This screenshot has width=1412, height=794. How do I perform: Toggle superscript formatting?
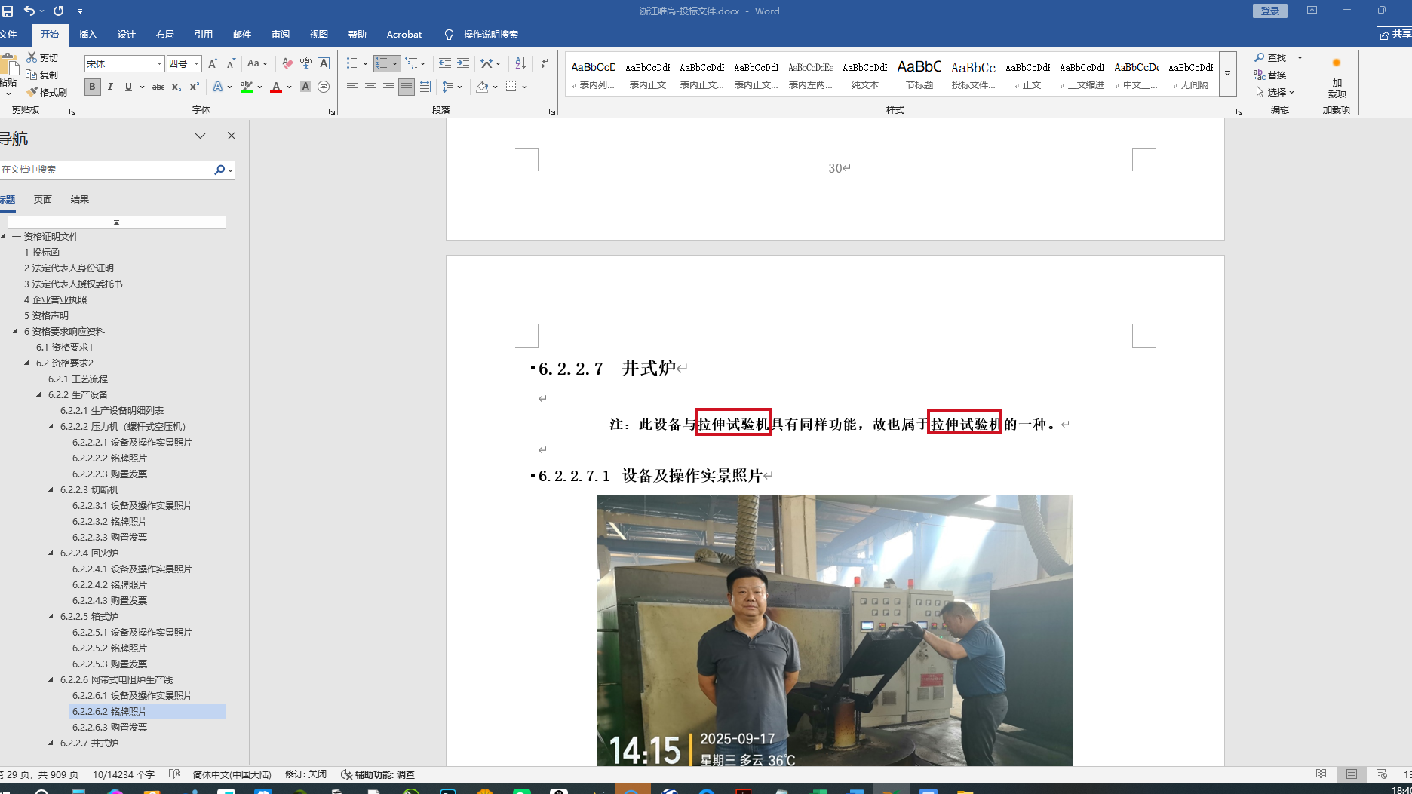pos(195,87)
